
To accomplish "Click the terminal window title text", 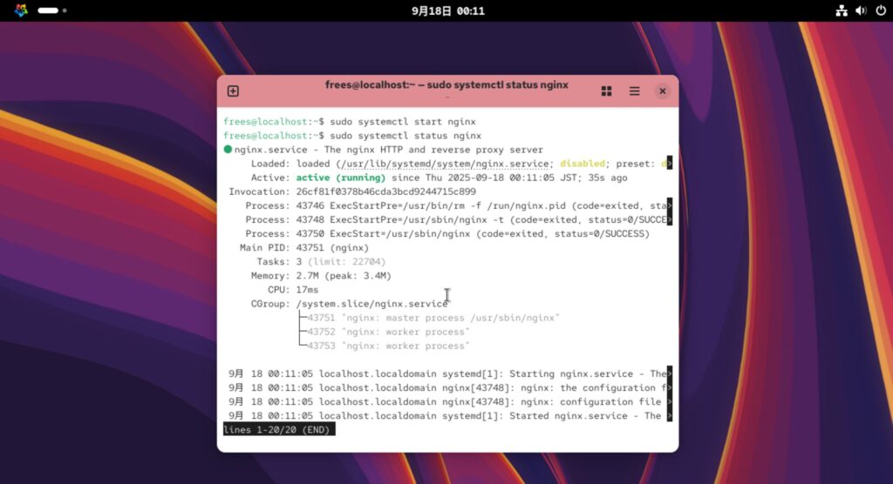I will pyautogui.click(x=446, y=85).
